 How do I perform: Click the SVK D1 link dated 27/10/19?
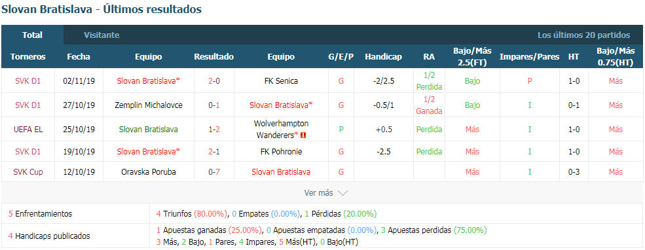point(28,105)
